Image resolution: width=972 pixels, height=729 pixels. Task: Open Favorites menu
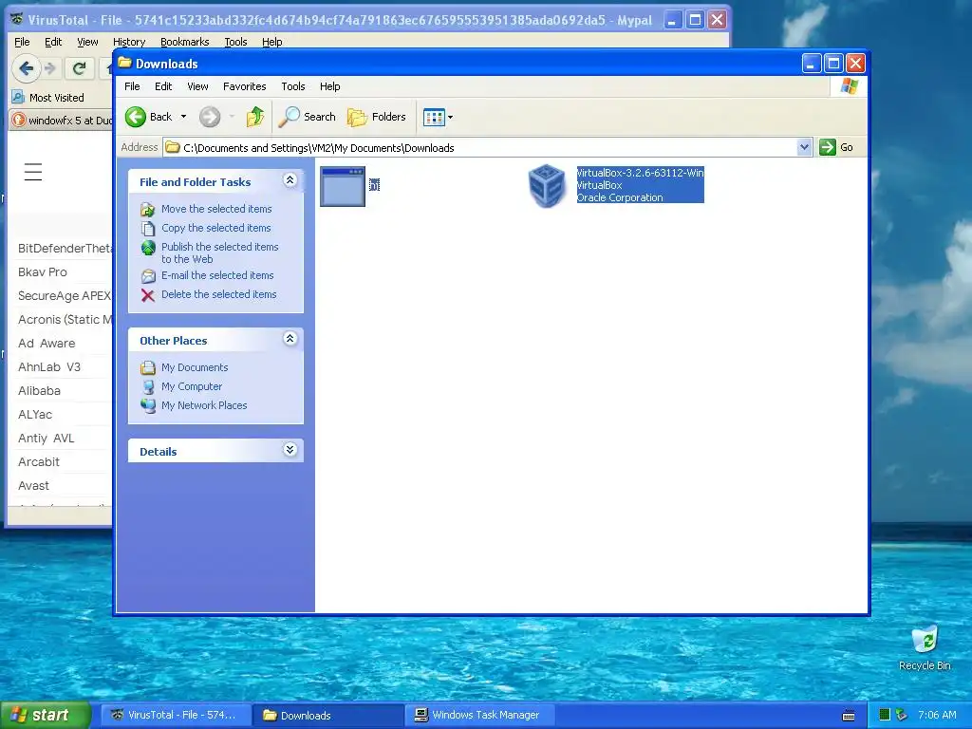pos(244,86)
